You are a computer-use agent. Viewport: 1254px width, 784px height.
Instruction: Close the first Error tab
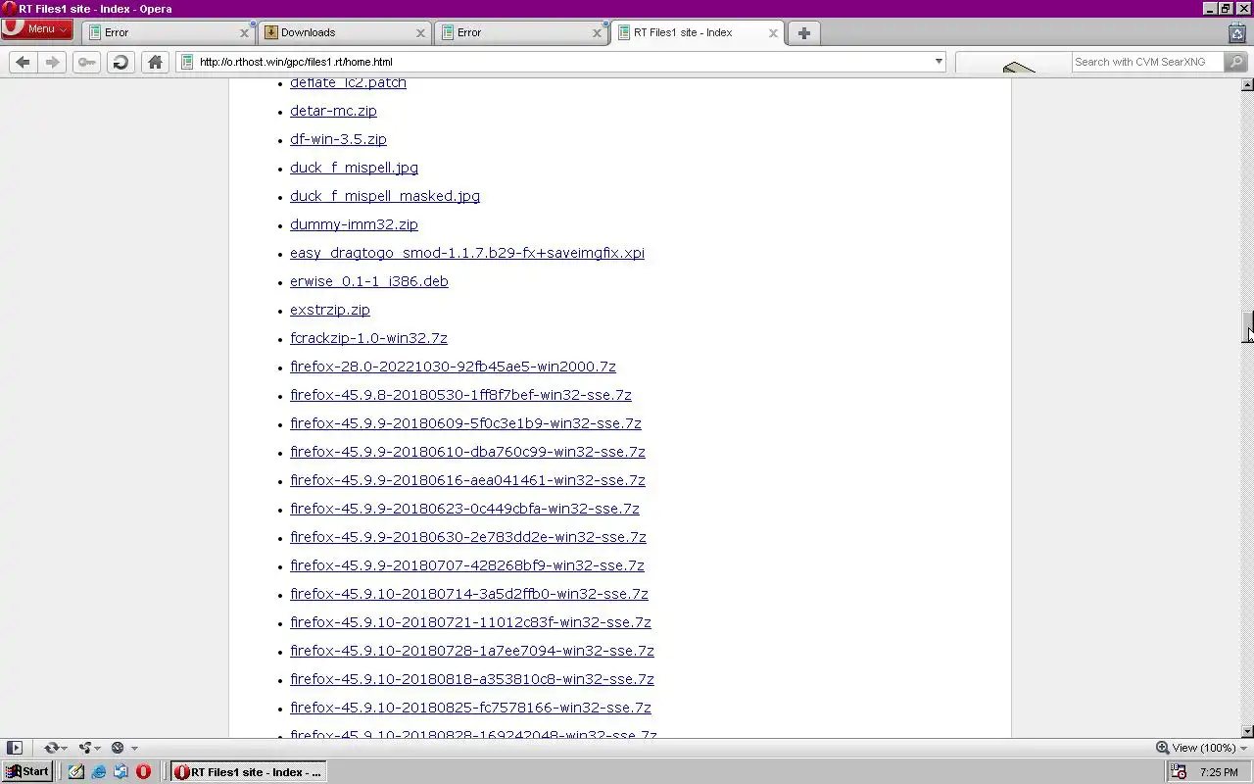pyautogui.click(x=244, y=32)
